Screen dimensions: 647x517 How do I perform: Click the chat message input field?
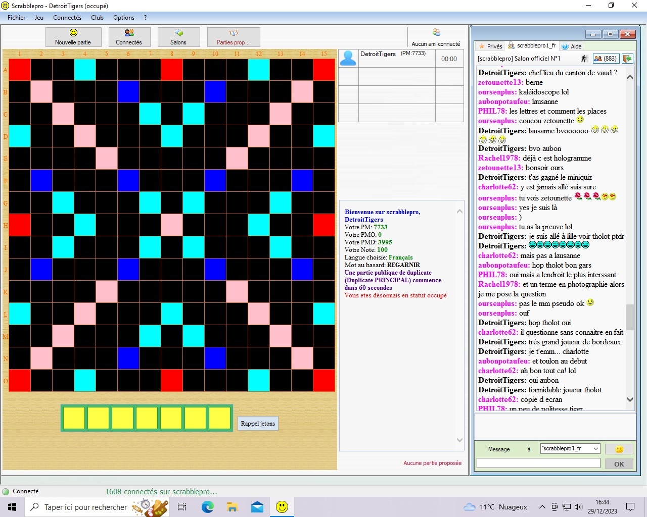(x=538, y=463)
